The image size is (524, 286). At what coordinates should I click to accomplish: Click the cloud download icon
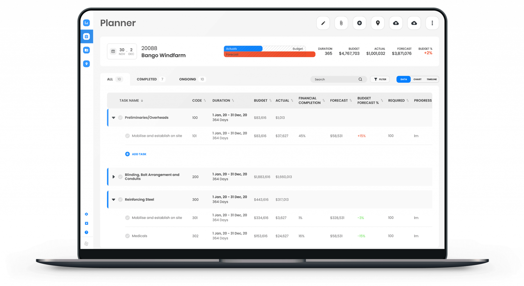click(414, 23)
